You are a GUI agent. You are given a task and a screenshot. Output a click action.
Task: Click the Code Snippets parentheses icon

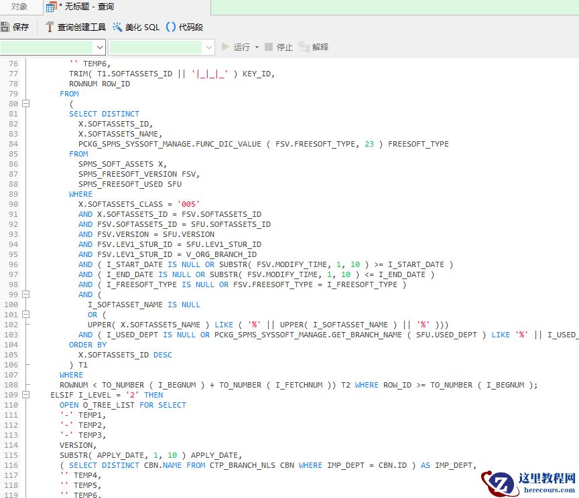click(x=171, y=27)
